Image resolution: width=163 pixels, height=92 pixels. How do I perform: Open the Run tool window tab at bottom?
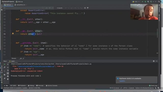(x=6, y=86)
